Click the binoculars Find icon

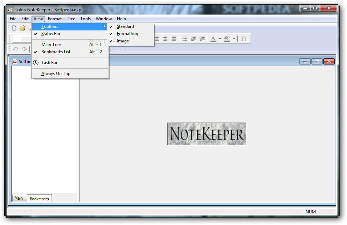coord(244,39)
